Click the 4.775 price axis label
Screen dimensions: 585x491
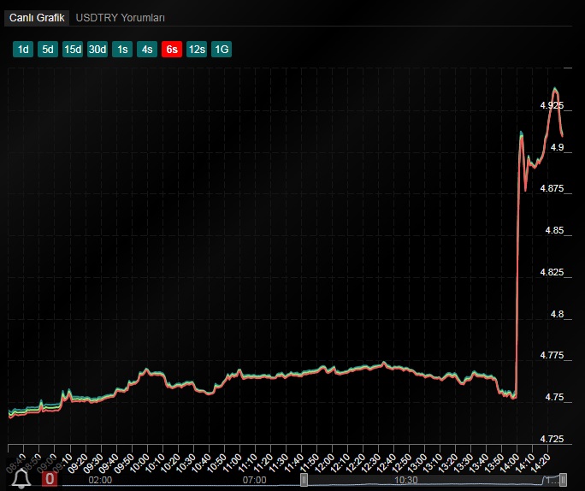[552, 355]
